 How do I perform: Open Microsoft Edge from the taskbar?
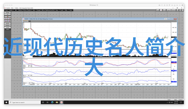(x=52, y=102)
